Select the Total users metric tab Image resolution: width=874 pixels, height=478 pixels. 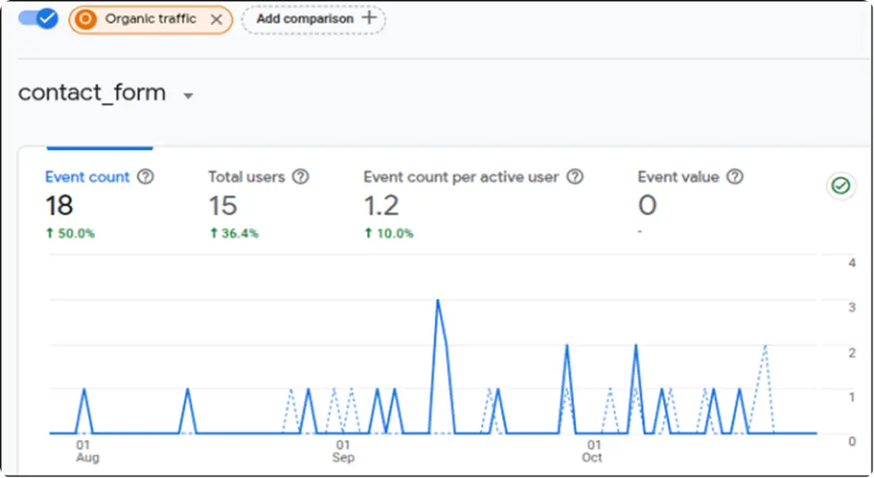tap(258, 203)
